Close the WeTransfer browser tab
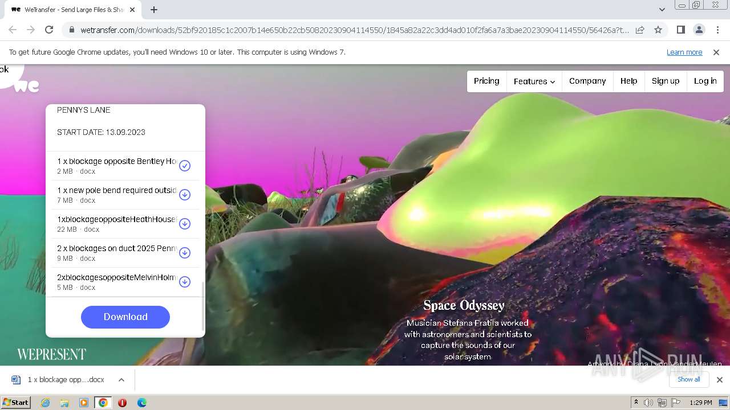Image resolution: width=730 pixels, height=410 pixels. click(132, 10)
